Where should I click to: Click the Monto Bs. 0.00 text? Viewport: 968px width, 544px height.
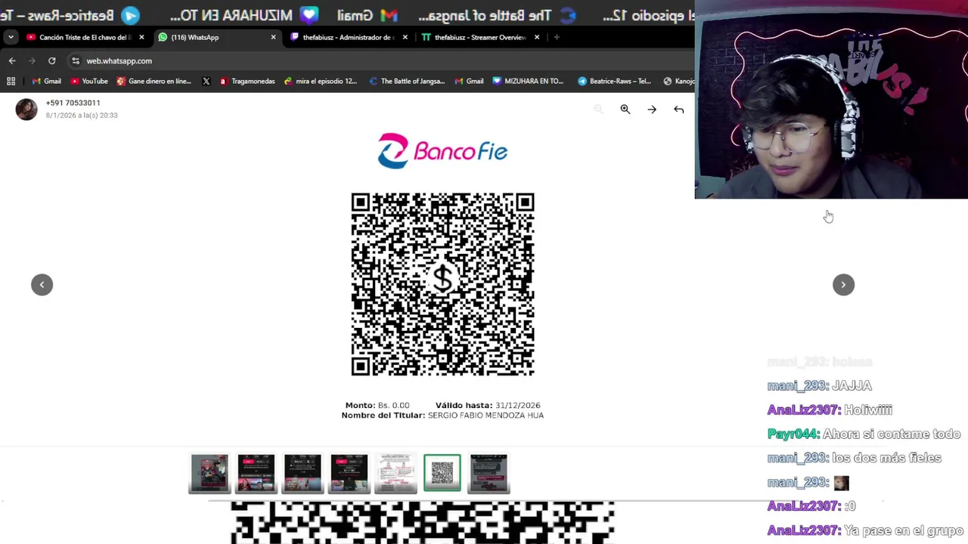377,406
